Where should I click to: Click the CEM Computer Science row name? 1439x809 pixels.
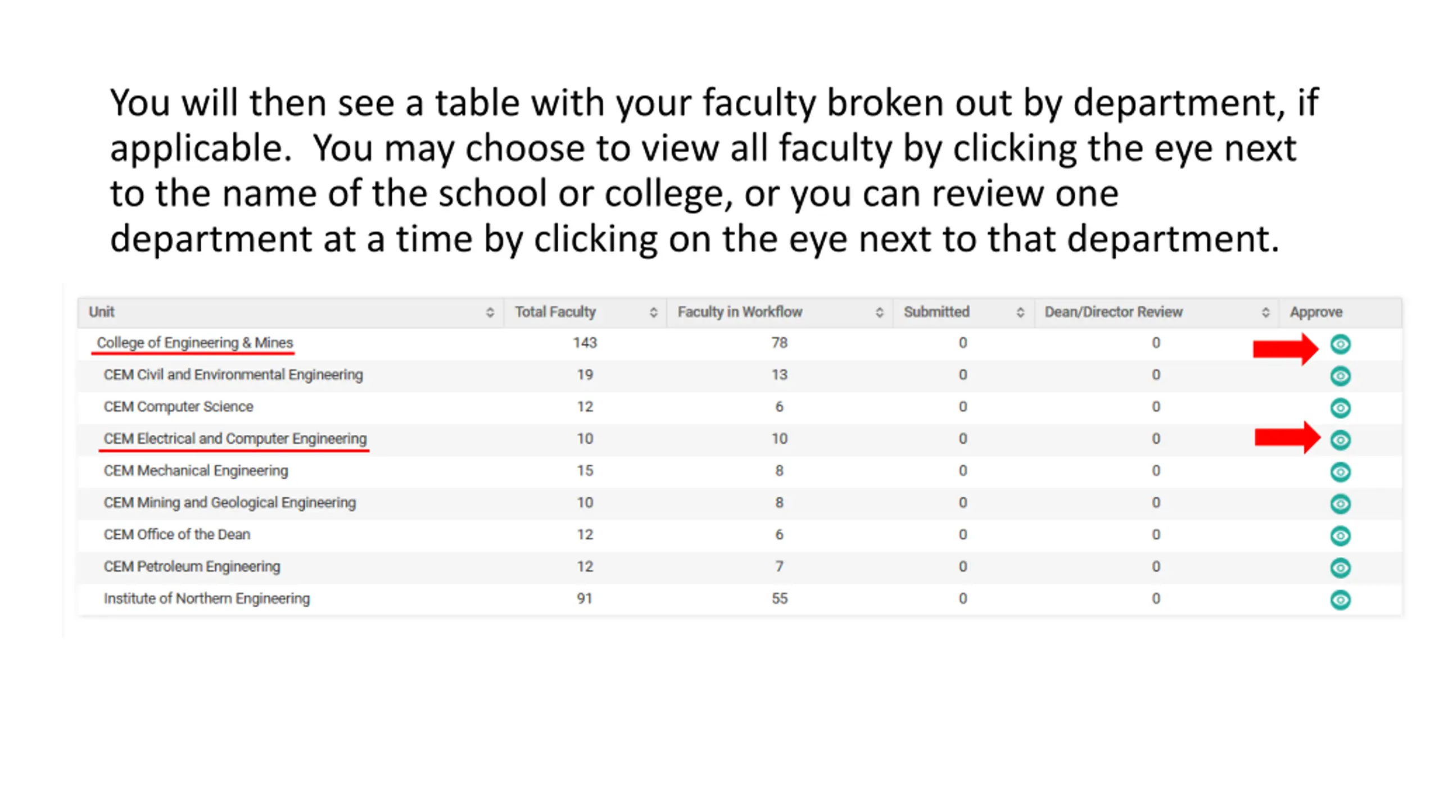(x=178, y=407)
